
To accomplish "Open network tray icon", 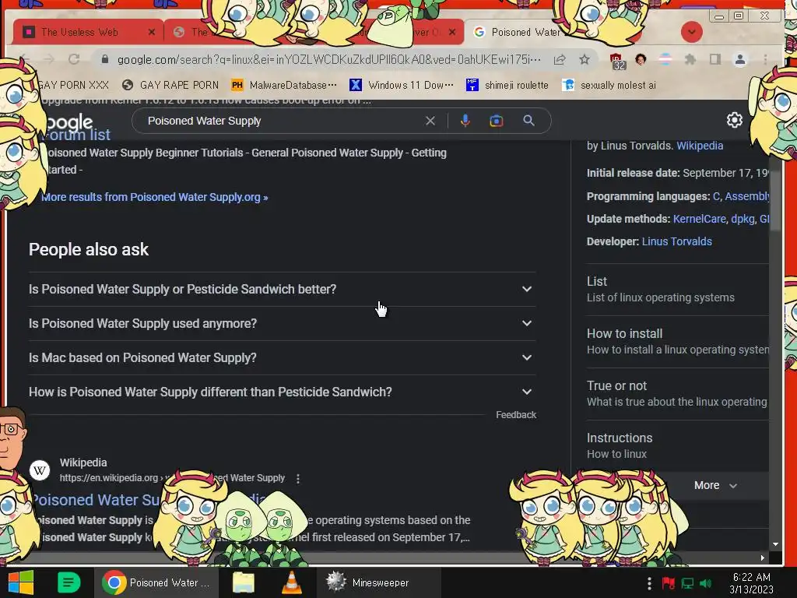I will (687, 583).
